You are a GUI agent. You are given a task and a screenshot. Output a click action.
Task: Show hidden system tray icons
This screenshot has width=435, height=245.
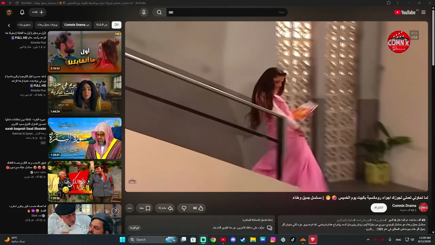(368, 240)
